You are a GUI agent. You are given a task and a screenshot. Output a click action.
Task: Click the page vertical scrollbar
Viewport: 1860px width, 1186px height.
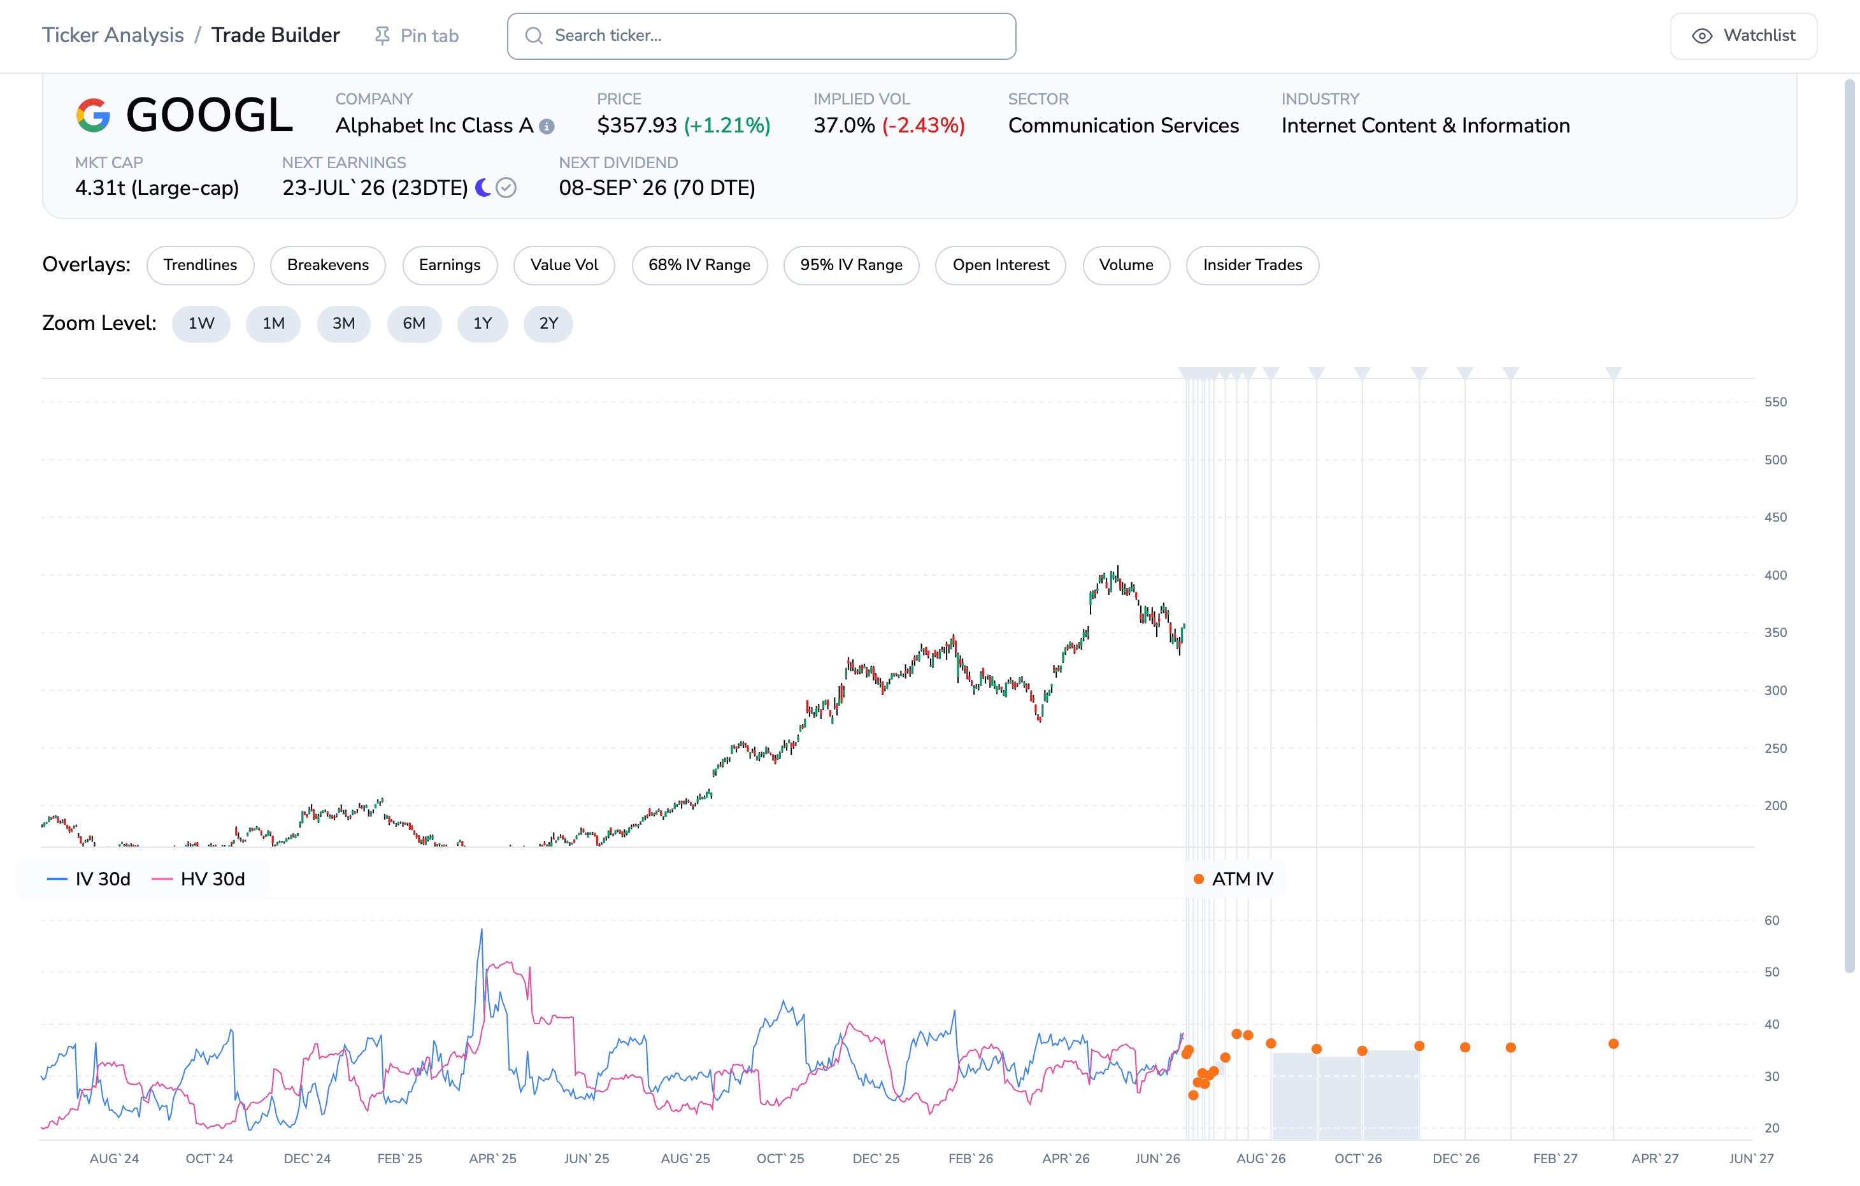(x=1849, y=525)
